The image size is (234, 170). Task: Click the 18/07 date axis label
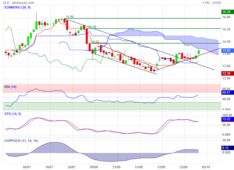[49, 167]
